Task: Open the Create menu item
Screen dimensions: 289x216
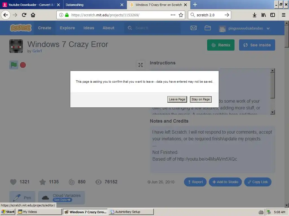Action: 45,28
